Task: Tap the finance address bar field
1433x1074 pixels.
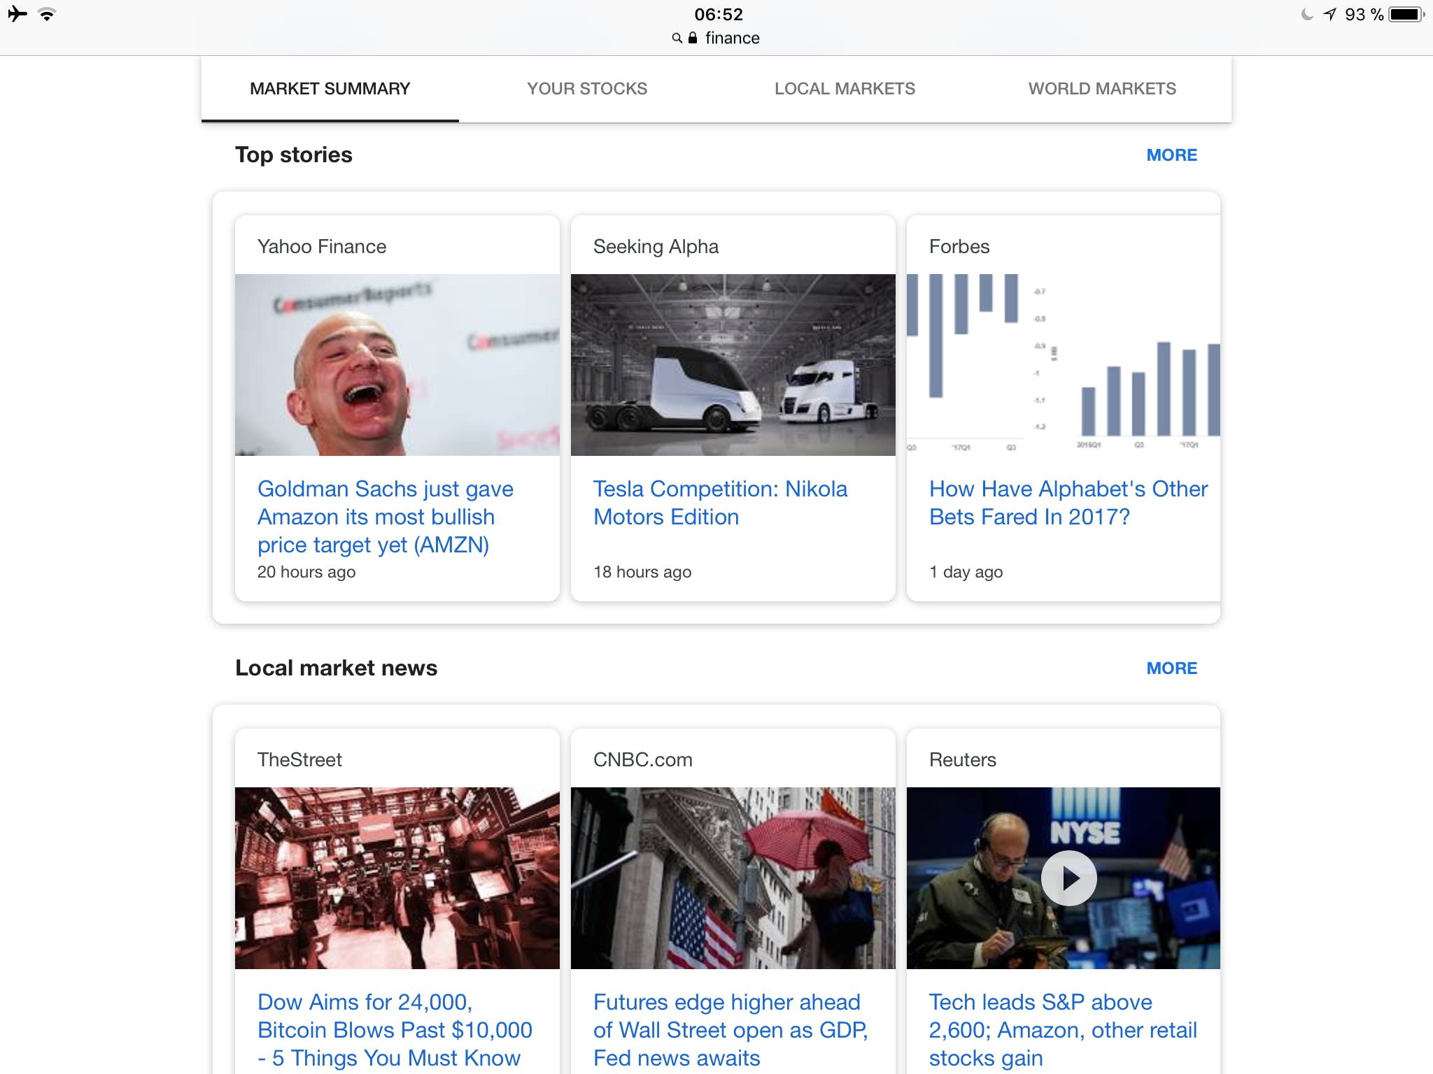Action: click(x=716, y=38)
